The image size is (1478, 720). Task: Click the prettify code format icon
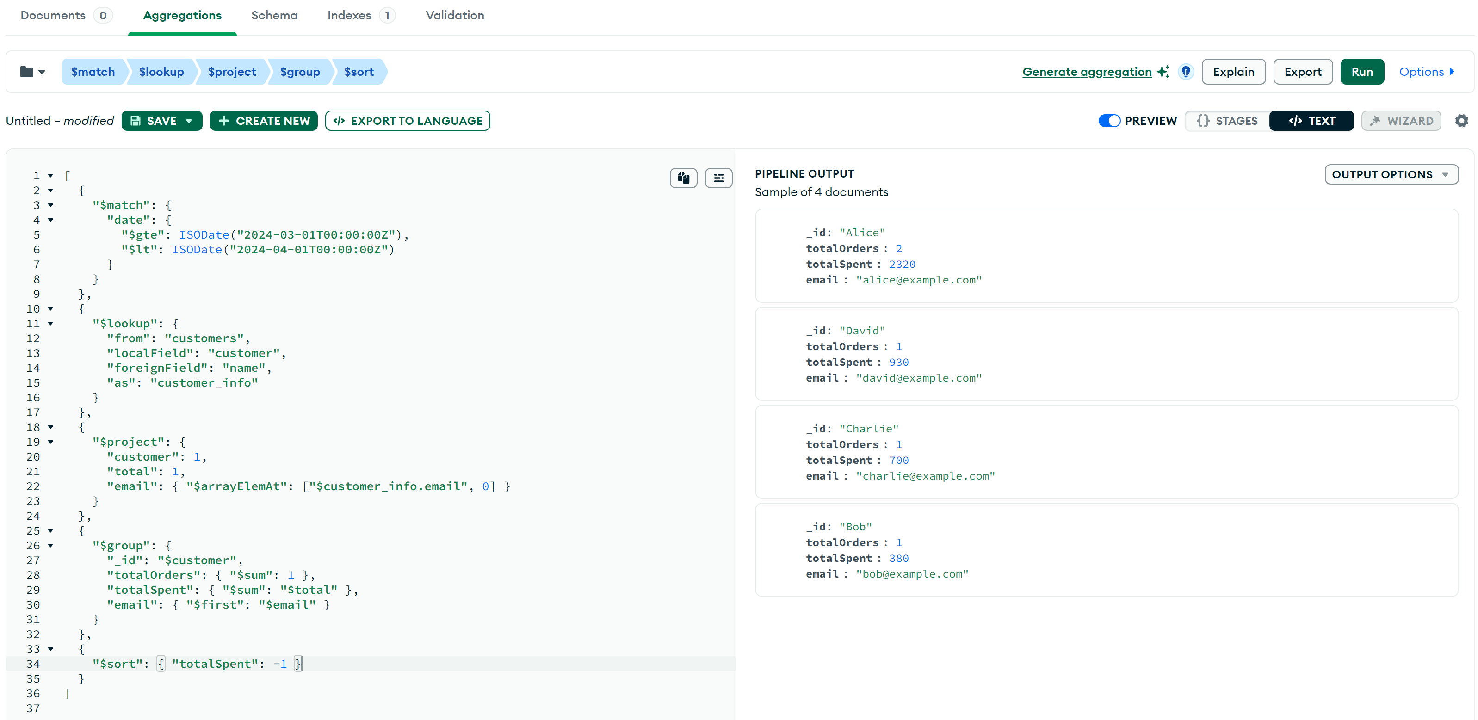coord(718,178)
